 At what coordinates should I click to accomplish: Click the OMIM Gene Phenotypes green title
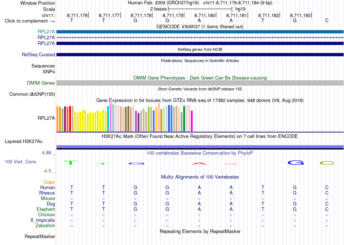[x=200, y=78]
